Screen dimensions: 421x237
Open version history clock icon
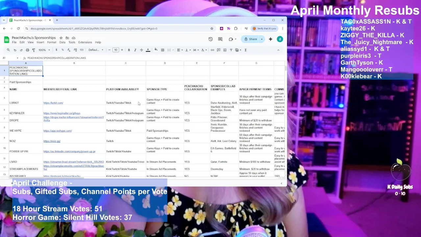click(210, 39)
